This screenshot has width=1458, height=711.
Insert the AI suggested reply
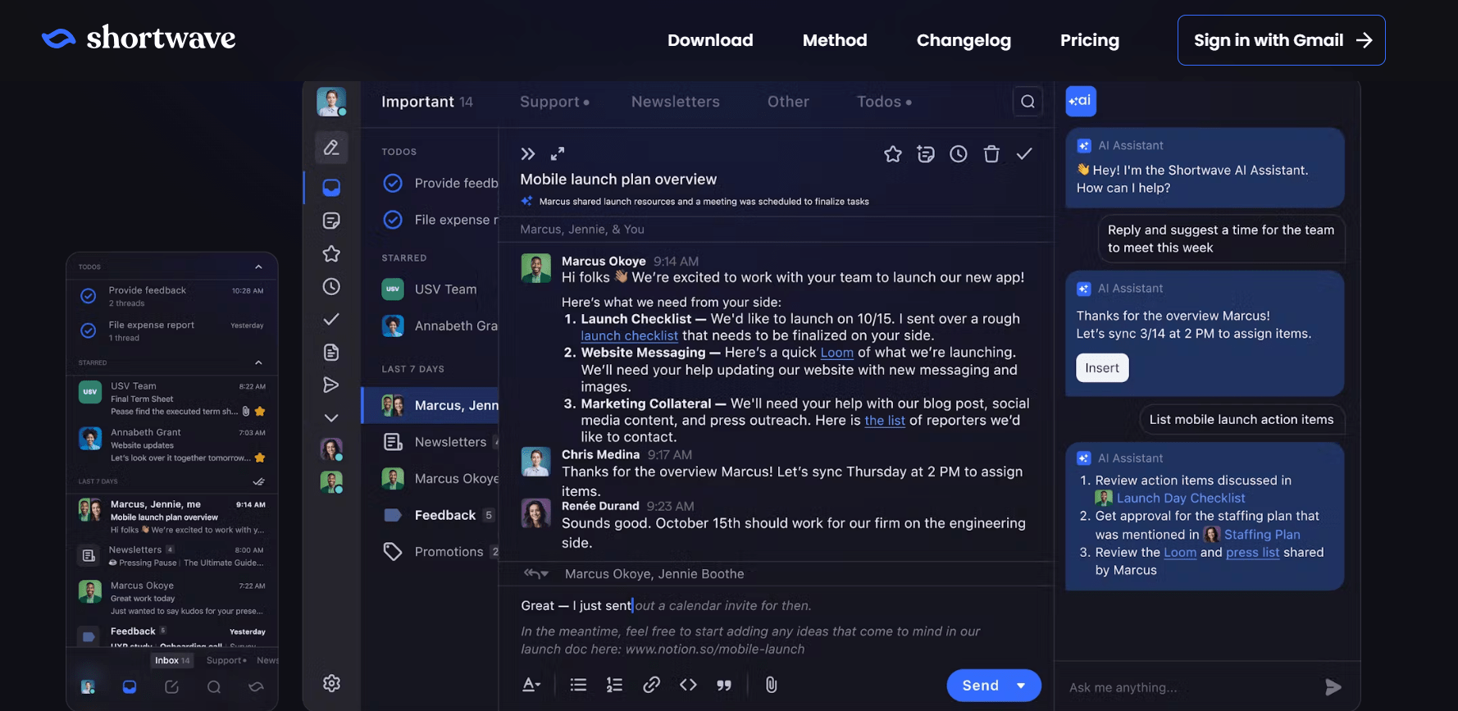tap(1102, 368)
